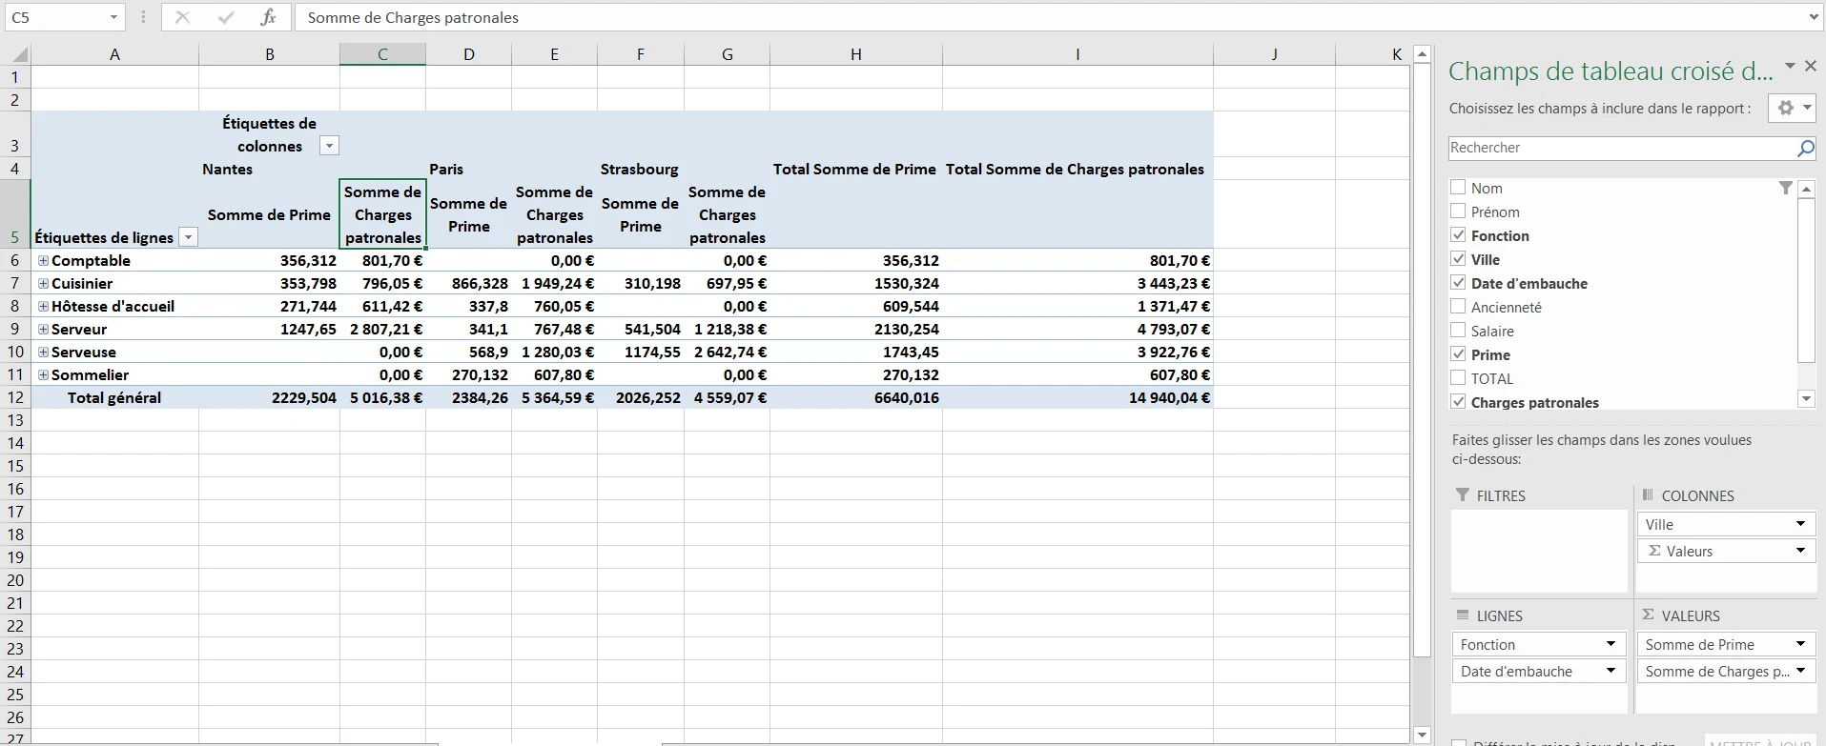Click the Rechercher field search box

(x=1621, y=148)
